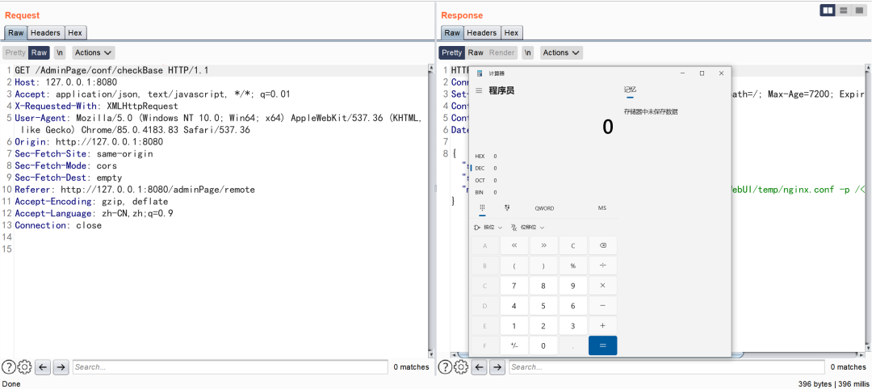Click the minus − key in Calculator
The width and height of the screenshot is (872, 389).
[603, 306]
